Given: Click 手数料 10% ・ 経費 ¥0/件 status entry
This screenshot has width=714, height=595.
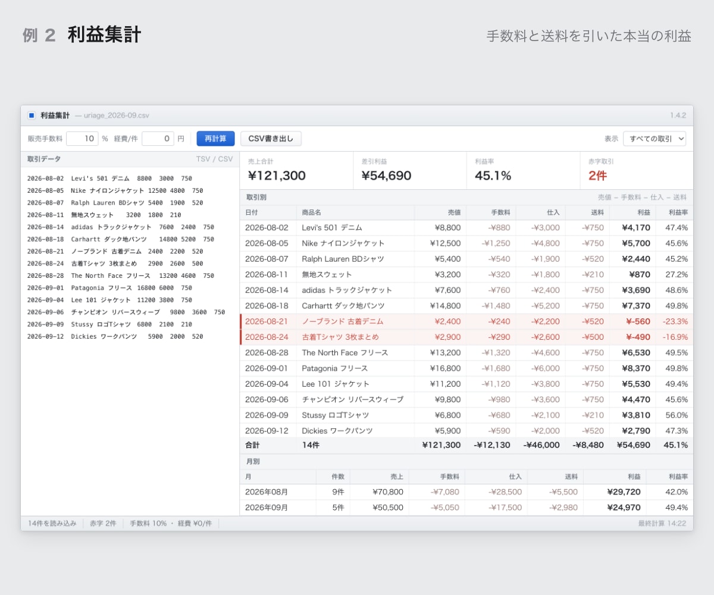Looking at the screenshot, I should coord(171,524).
